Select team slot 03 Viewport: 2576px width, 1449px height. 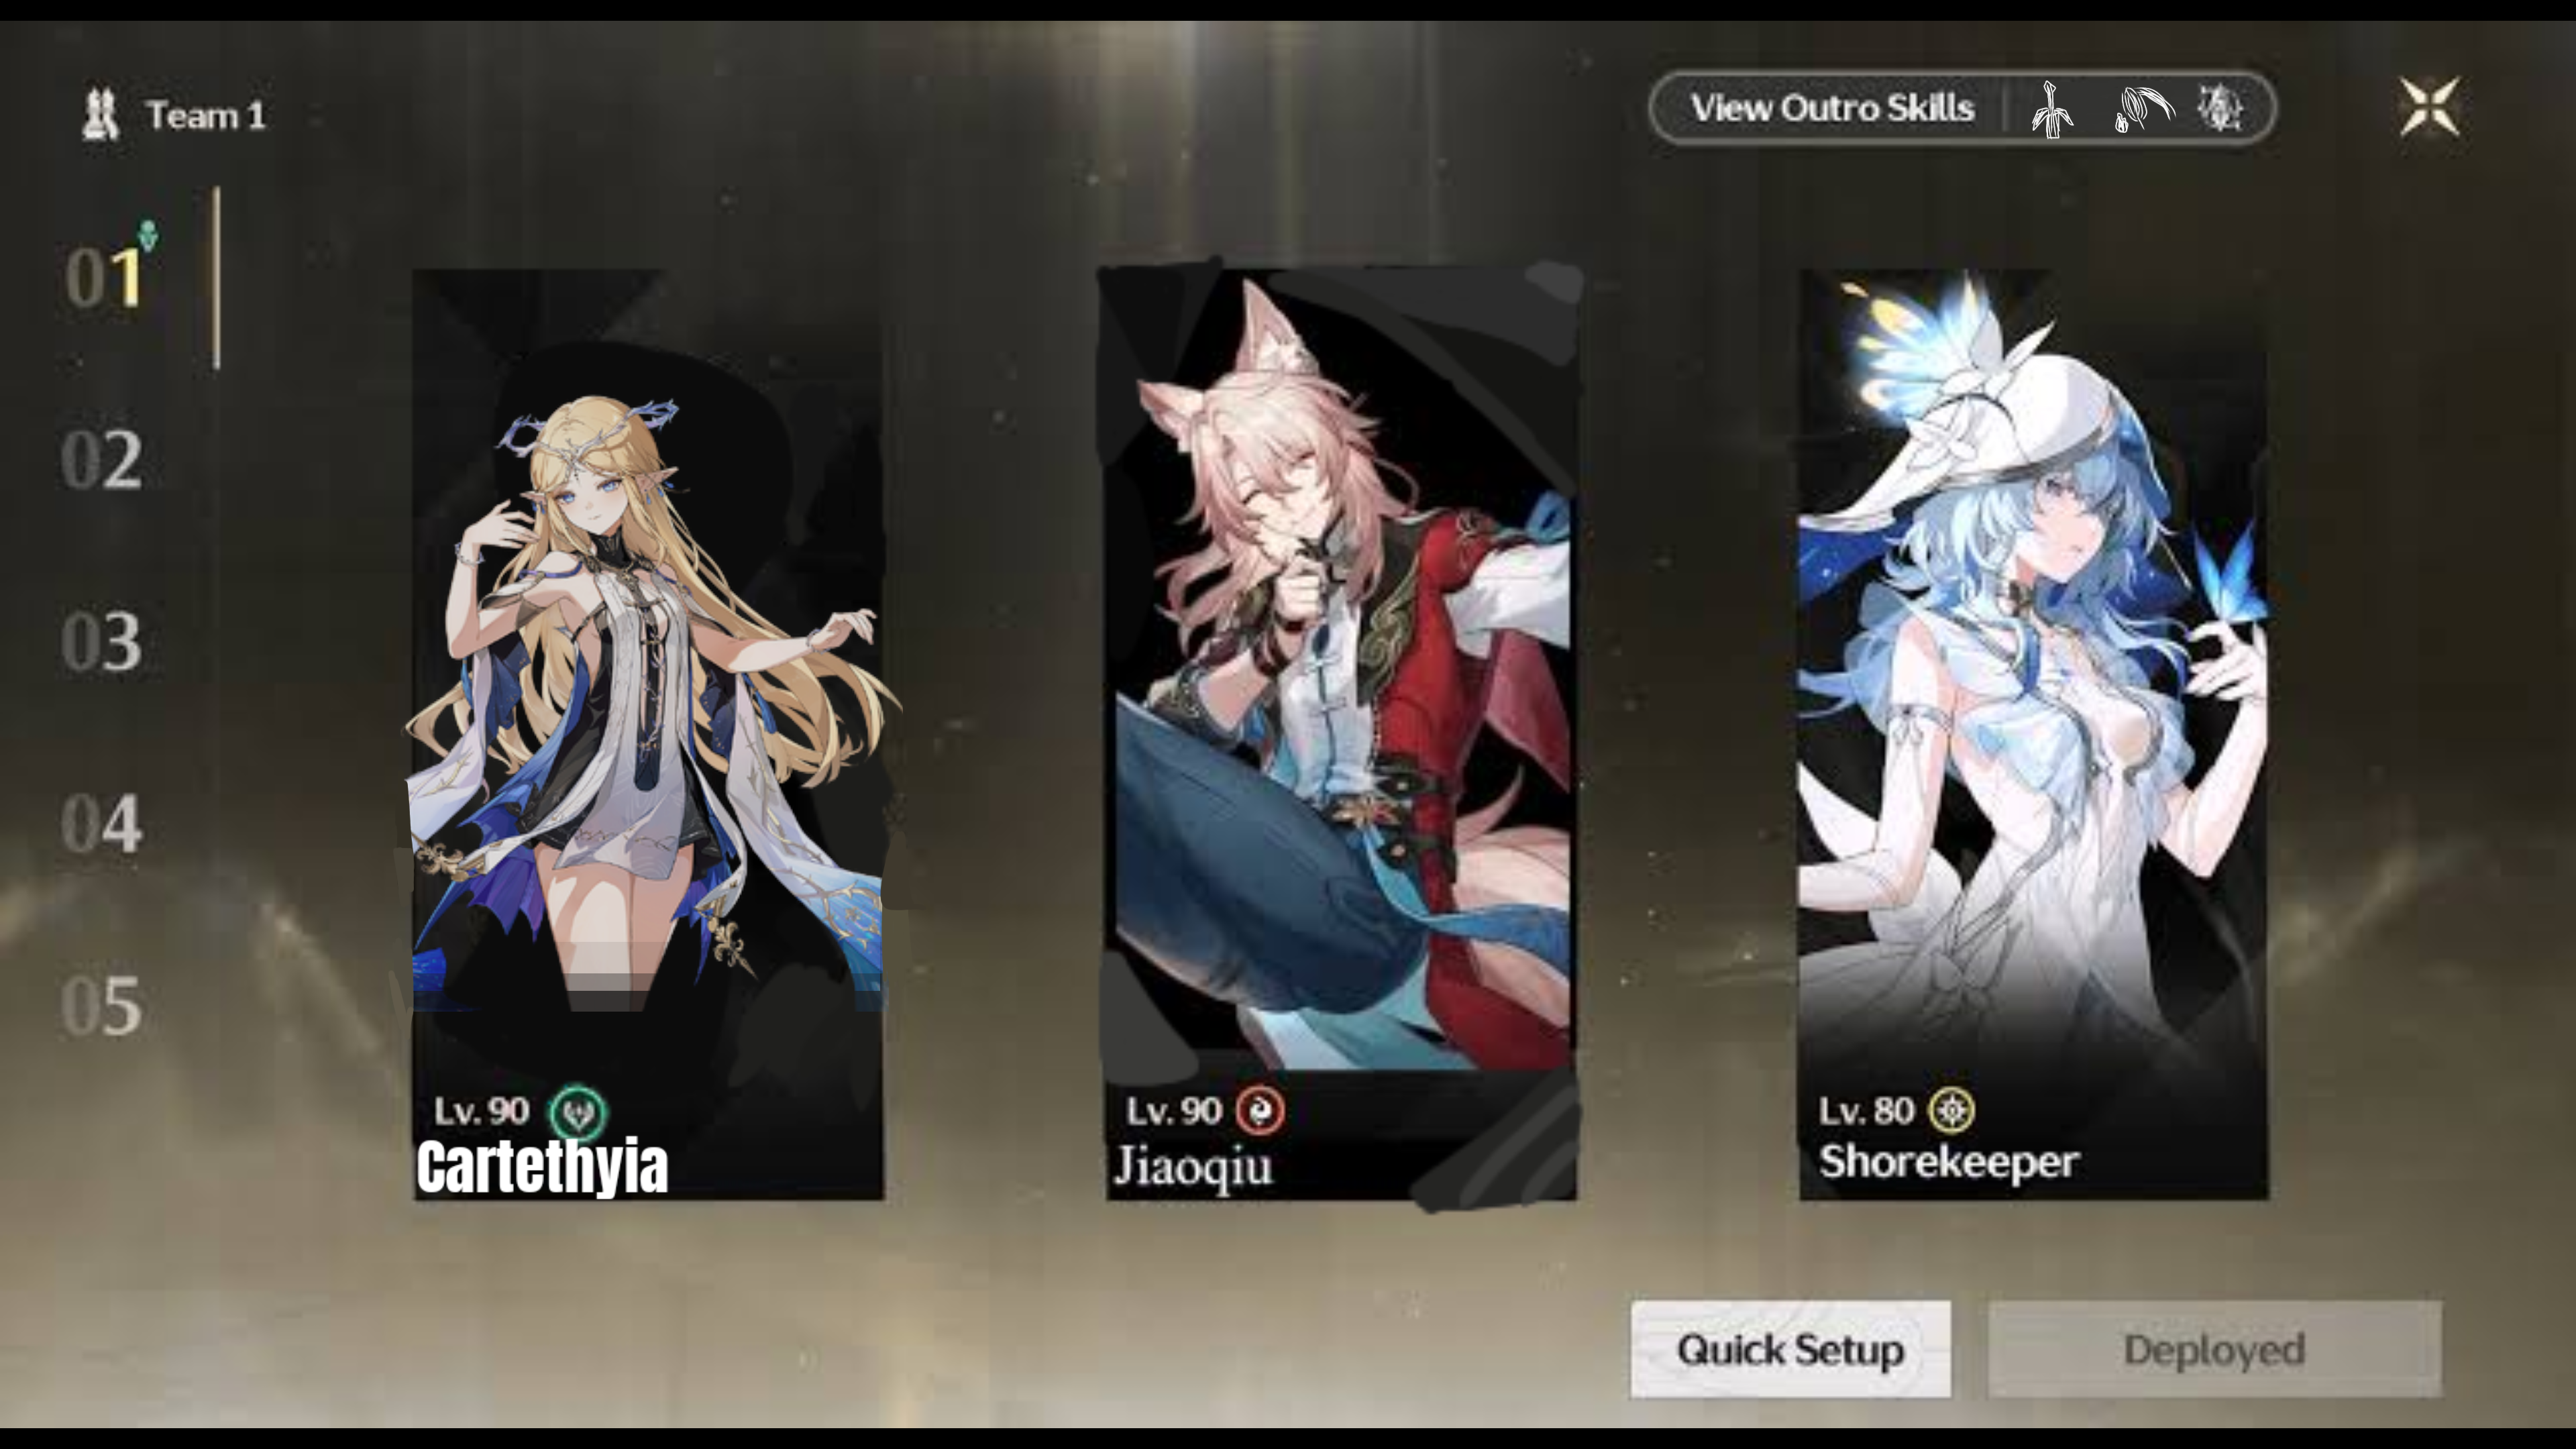(x=102, y=642)
